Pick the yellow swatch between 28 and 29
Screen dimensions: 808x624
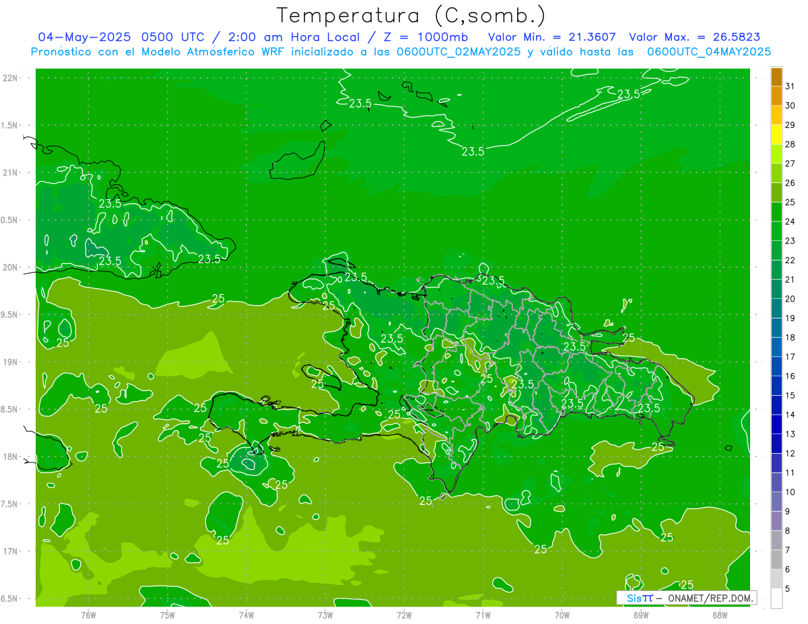pyautogui.click(x=776, y=135)
